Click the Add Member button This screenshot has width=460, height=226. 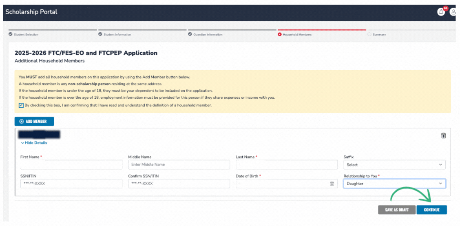click(34, 121)
